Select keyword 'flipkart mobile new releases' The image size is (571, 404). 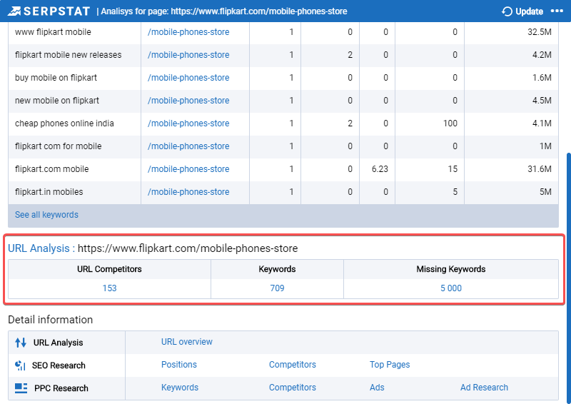click(68, 55)
